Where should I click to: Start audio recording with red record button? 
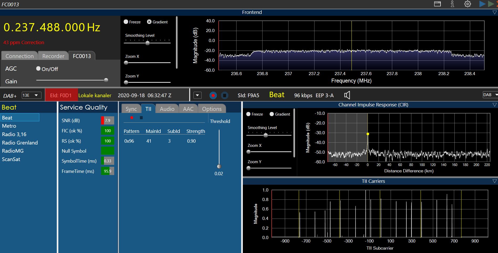[213, 95]
